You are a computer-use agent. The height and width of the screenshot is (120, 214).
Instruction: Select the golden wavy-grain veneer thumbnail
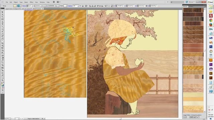click(x=193, y=68)
